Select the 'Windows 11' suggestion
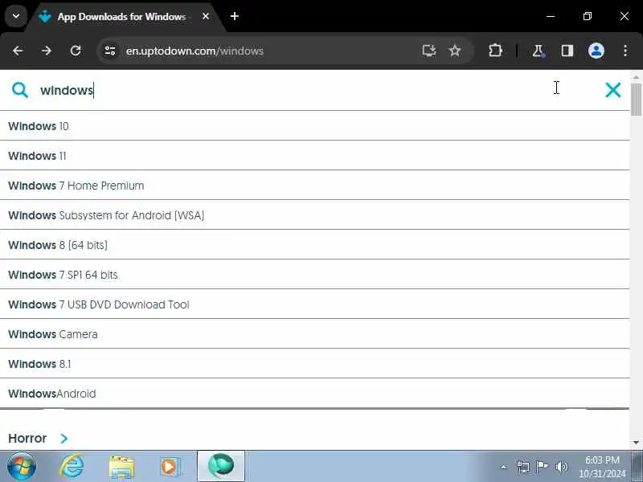This screenshot has width=643, height=482. [314, 156]
